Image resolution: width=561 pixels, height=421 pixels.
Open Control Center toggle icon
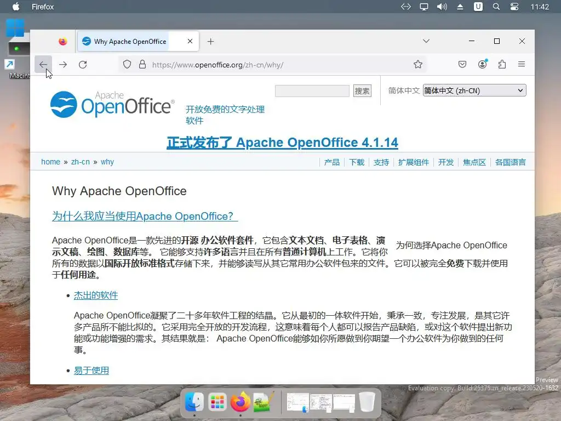click(x=514, y=7)
